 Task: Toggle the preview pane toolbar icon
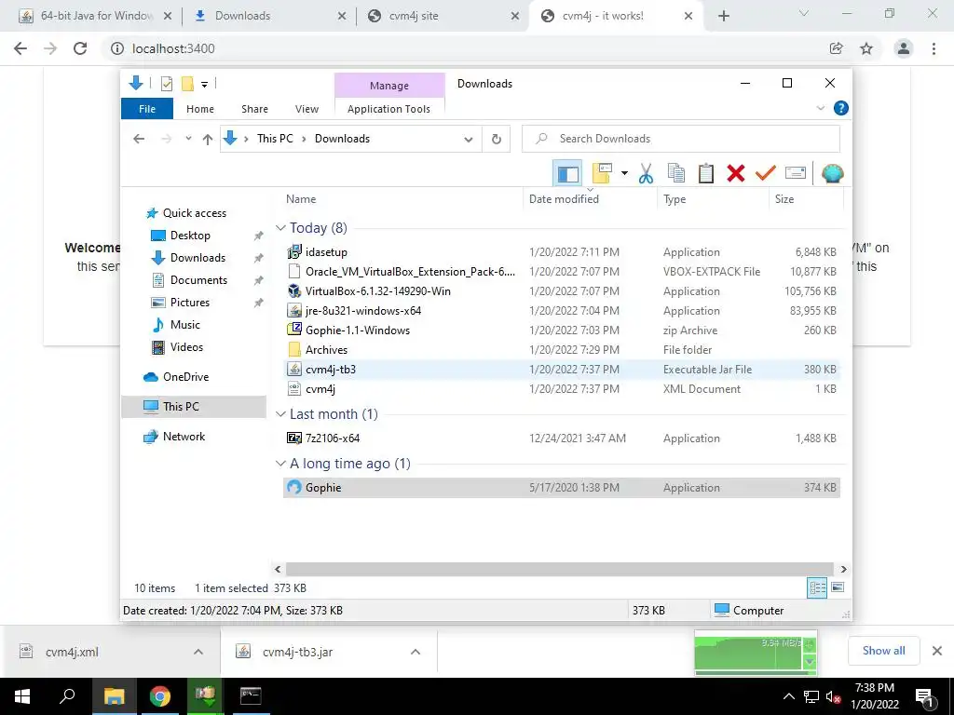click(567, 174)
